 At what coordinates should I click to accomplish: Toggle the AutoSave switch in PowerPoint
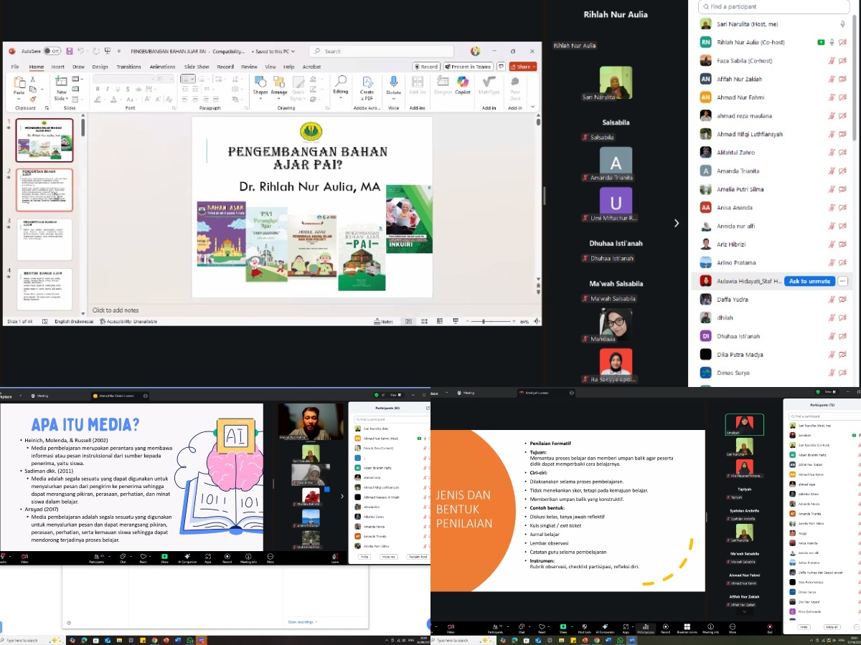point(52,52)
